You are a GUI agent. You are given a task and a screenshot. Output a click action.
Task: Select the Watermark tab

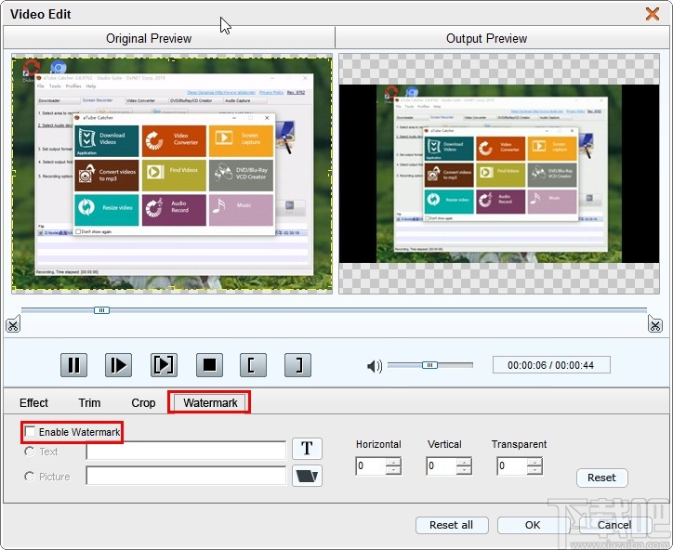(x=210, y=403)
